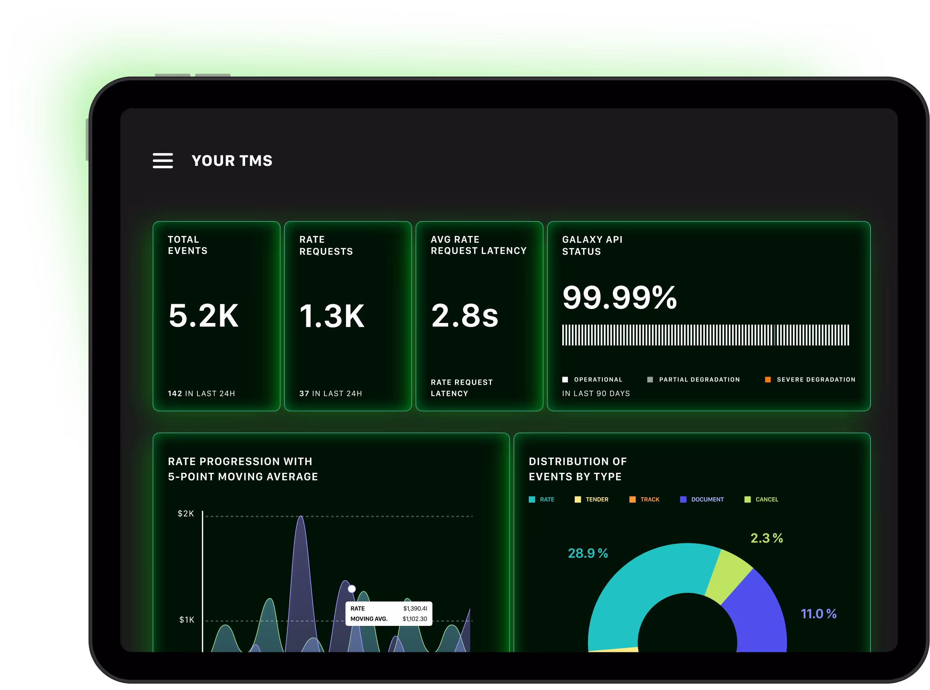Click the YOUR TMS title
The image size is (930, 690).
pyautogui.click(x=231, y=161)
